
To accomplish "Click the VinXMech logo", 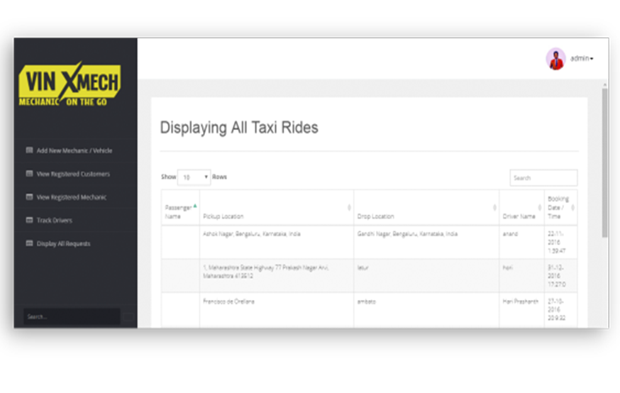I will 70,85.
